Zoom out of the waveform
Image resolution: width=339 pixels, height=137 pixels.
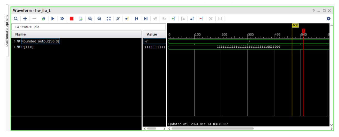pyautogui.click(x=99, y=19)
